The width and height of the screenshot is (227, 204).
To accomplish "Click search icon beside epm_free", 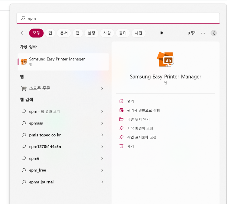I will click(24, 170).
